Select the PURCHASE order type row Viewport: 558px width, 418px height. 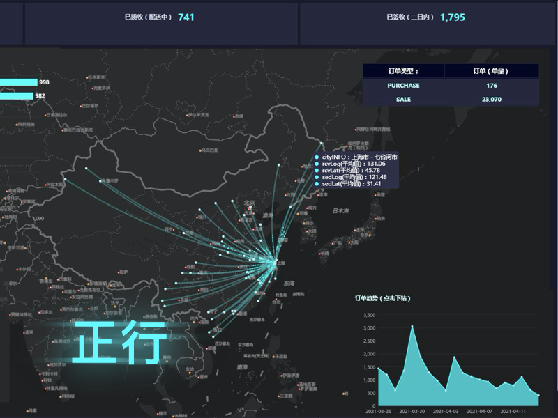pos(403,86)
